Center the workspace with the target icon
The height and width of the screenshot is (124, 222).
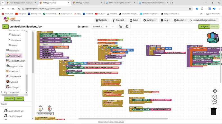point(215,91)
